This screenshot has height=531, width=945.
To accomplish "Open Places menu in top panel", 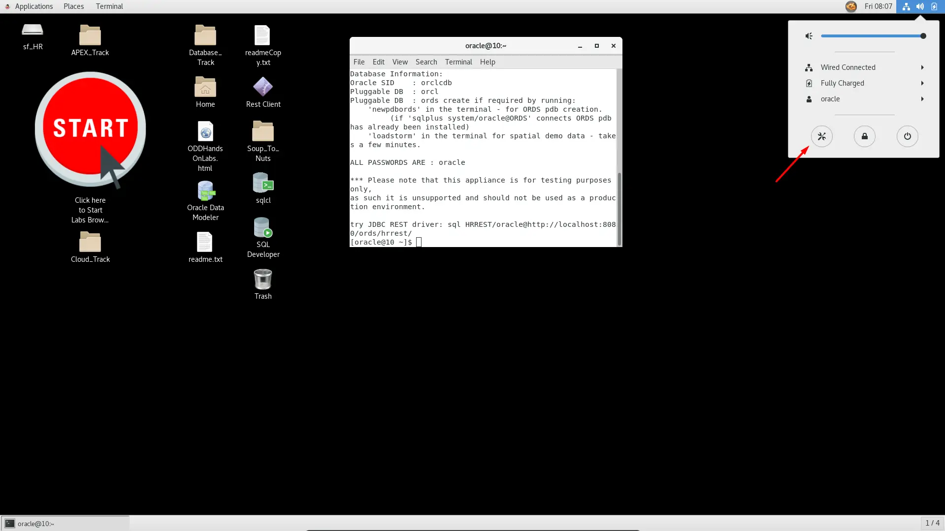I will pyautogui.click(x=73, y=6).
